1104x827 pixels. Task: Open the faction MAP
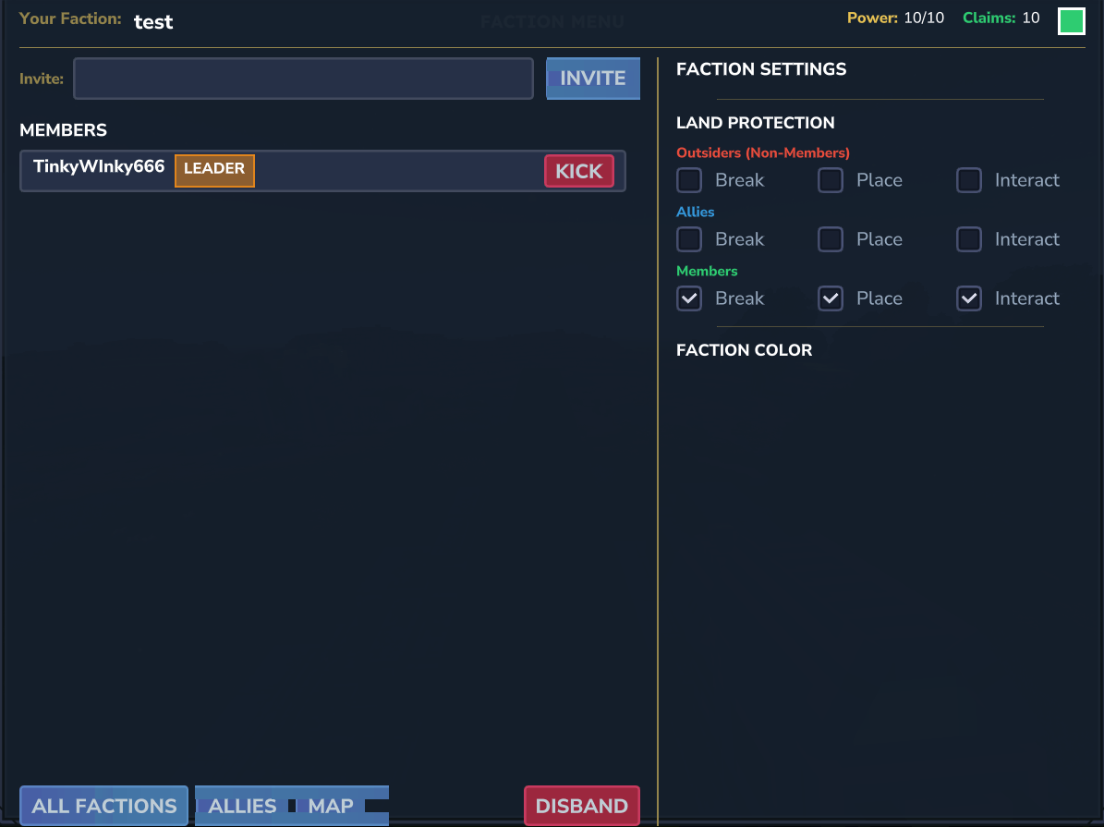(x=331, y=806)
